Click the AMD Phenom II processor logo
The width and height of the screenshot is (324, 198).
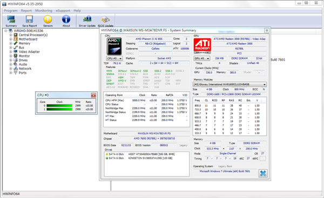click(x=114, y=46)
